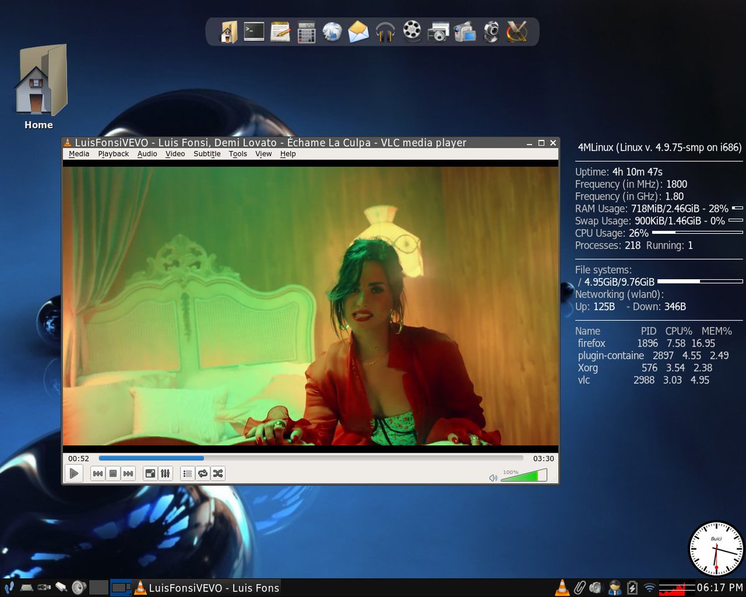The height and width of the screenshot is (597, 746).
Task: Click the paperclip clipboard tray icon
Action: click(x=579, y=587)
